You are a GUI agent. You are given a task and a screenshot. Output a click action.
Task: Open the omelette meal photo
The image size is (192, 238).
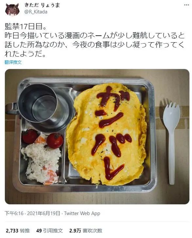coord(97,137)
